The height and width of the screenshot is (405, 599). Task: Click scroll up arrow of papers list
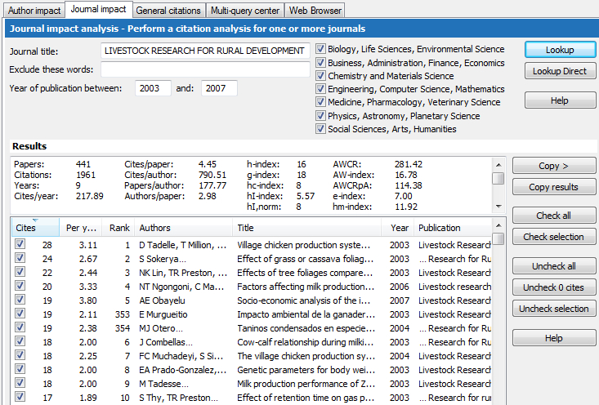point(498,225)
